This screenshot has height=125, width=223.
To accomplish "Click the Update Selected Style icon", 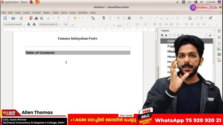I will [x=29, y=24].
